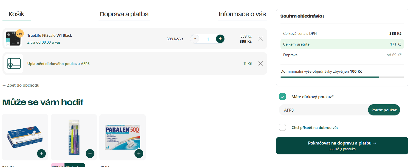
Task: Add FlowFlex test to cart with plus icon
Action: (x=41, y=154)
